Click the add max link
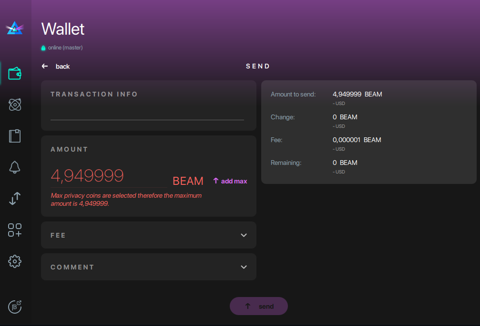 tap(230, 181)
